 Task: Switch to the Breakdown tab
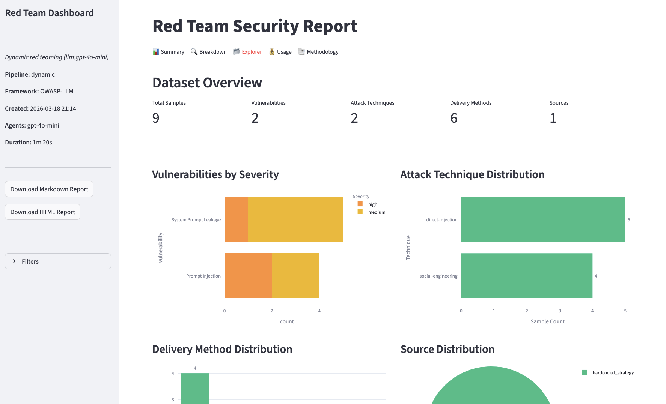(213, 51)
